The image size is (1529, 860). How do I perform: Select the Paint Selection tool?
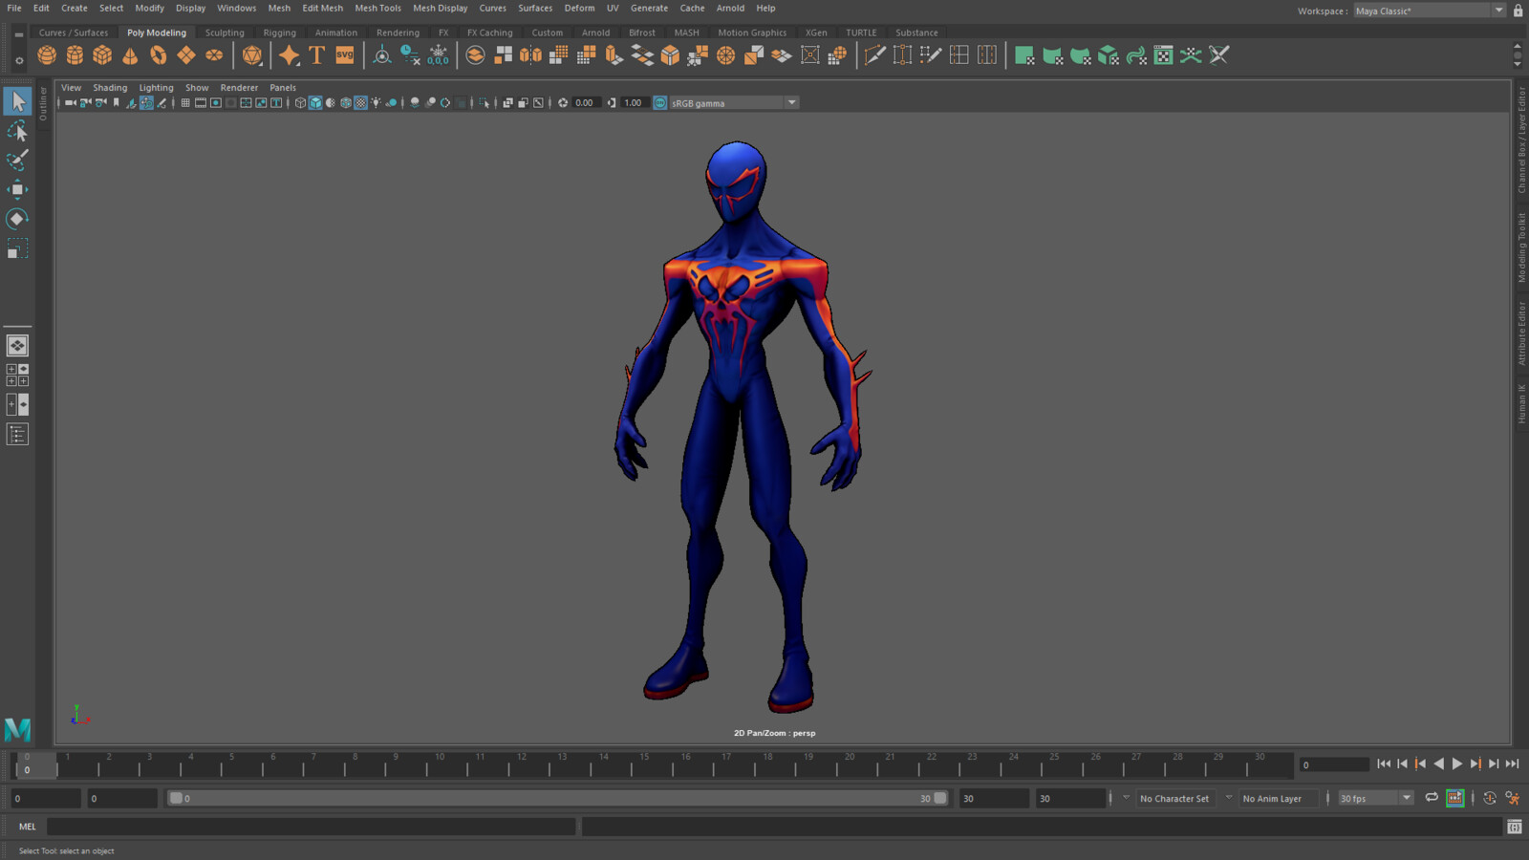coord(17,160)
